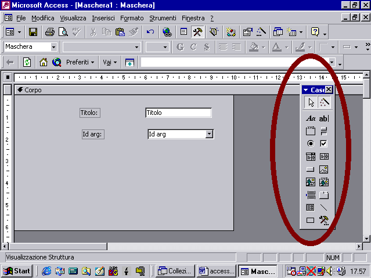Switch to access... Word taskbar button
Screen dimensions: 371x278
click(x=217, y=271)
